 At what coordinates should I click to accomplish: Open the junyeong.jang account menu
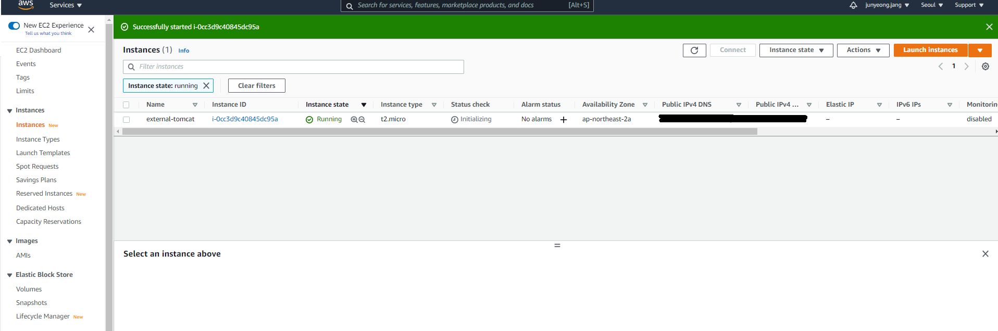click(x=888, y=5)
